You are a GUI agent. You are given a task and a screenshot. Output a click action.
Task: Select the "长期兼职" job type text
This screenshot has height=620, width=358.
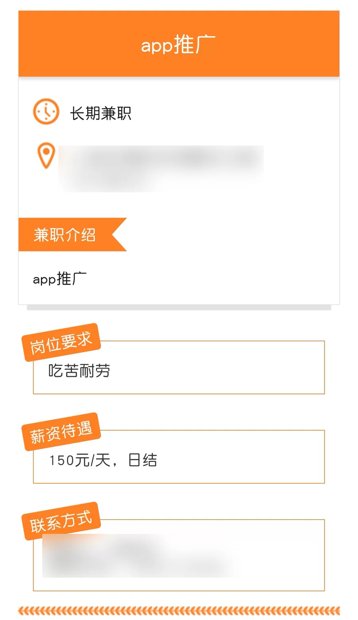101,114
